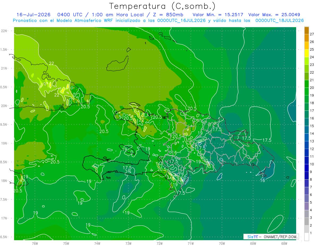Viewport: 319px width, 247px height.
Task: Click the "70W" longitude axis label
Action: [222, 244]
